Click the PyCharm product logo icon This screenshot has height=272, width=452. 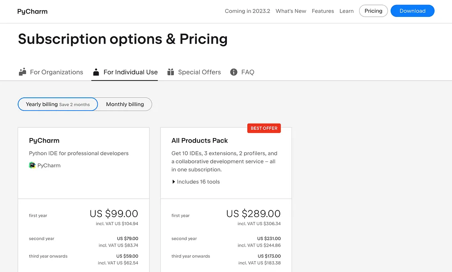(x=32, y=165)
